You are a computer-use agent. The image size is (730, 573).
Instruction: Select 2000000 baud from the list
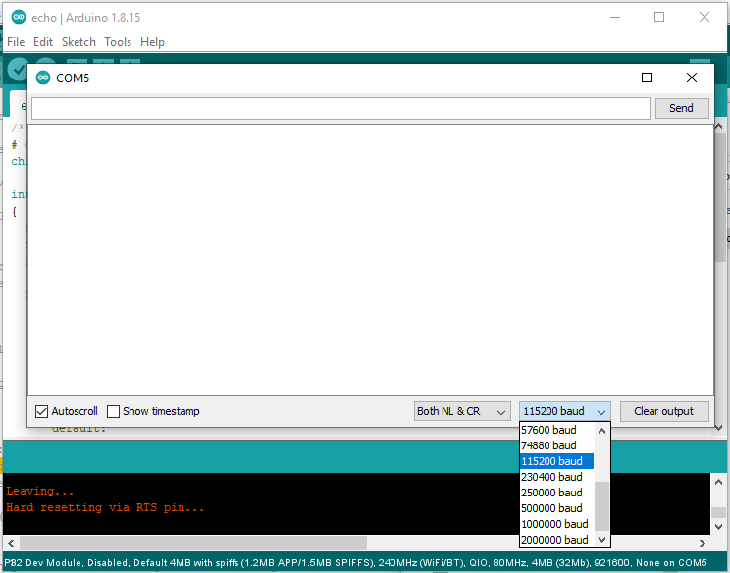[x=556, y=540]
